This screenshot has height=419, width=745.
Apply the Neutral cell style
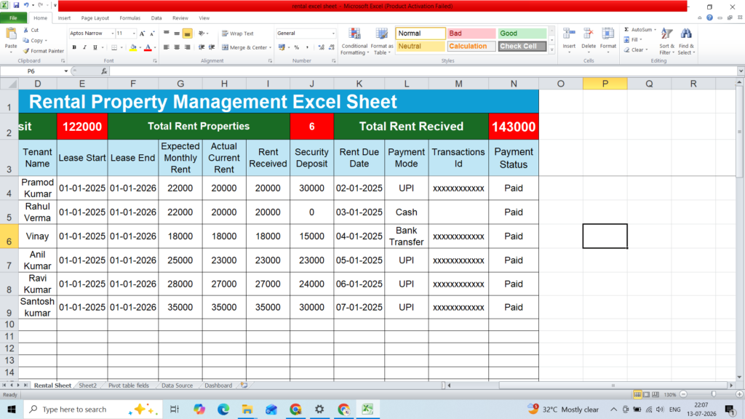tap(421, 46)
